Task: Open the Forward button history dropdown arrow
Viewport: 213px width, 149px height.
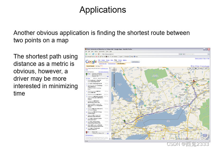Action: (x=91, y=54)
